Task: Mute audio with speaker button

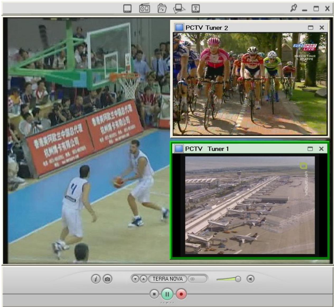Action: click(250, 279)
